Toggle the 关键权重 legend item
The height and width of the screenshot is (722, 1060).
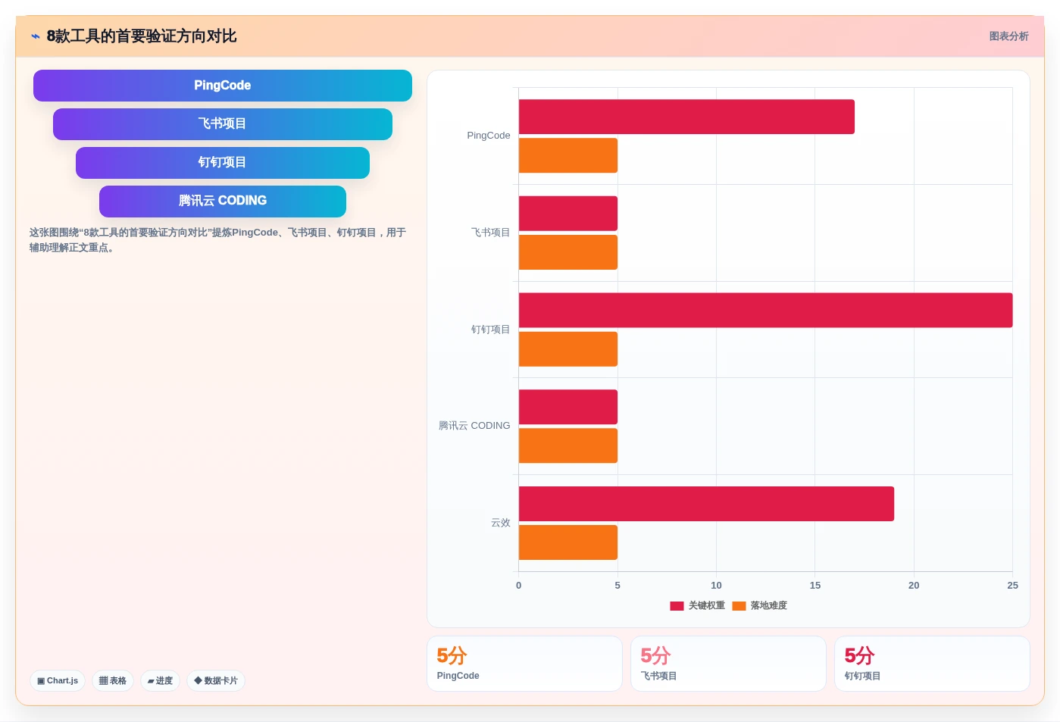[697, 605]
